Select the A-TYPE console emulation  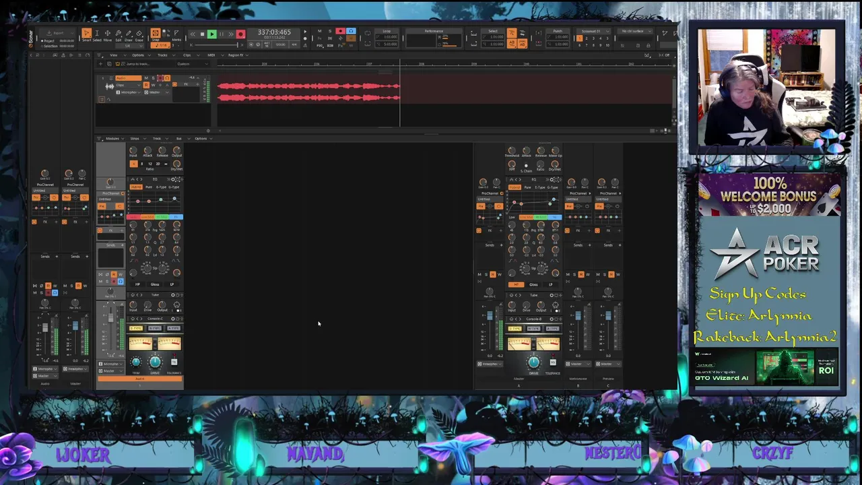coord(174,328)
